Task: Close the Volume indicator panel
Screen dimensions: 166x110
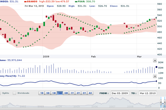Action: (155, 60)
